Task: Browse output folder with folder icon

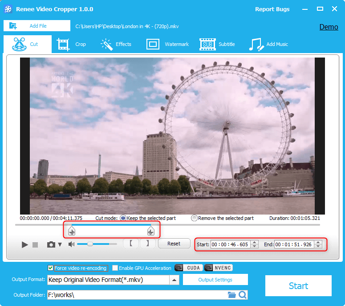Action: [231, 295]
